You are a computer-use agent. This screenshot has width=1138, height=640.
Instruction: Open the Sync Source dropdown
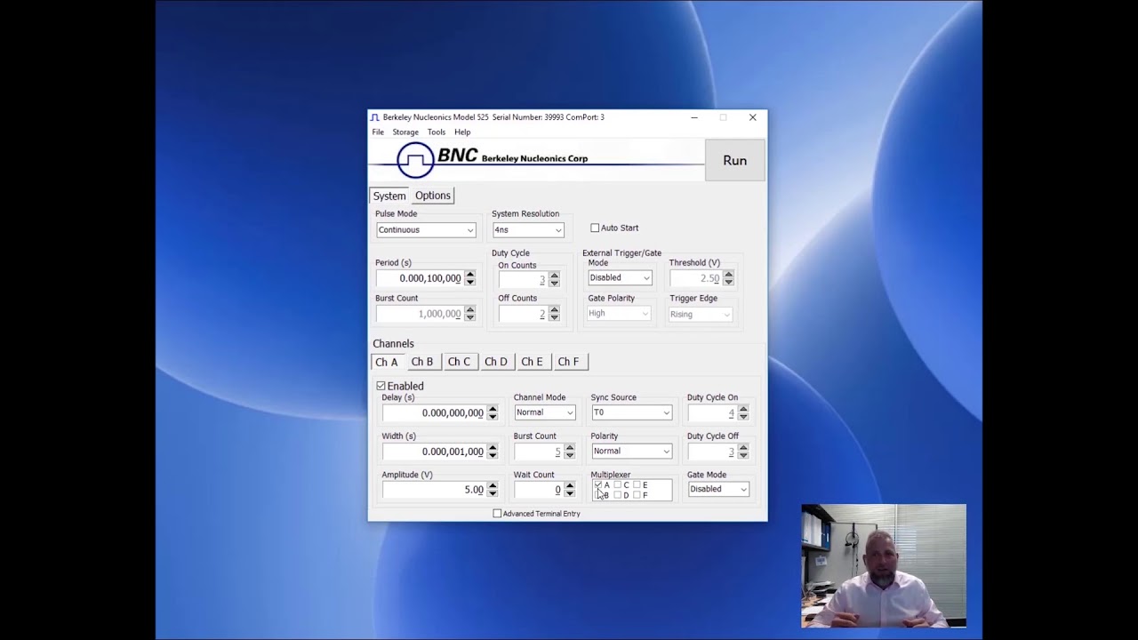point(631,412)
